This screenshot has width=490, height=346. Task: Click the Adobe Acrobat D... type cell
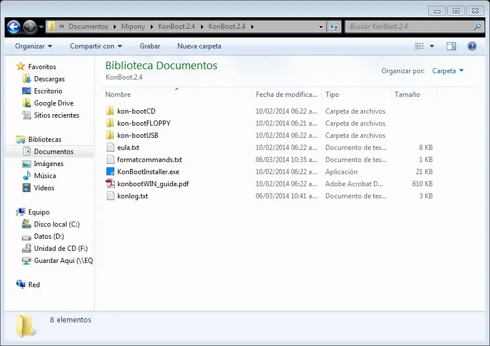354,184
